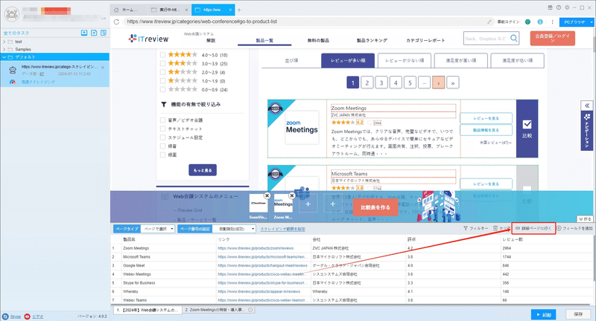Screen dimensions: 596x321
Task: Click the 比較表を作る button
Action: [375, 207]
